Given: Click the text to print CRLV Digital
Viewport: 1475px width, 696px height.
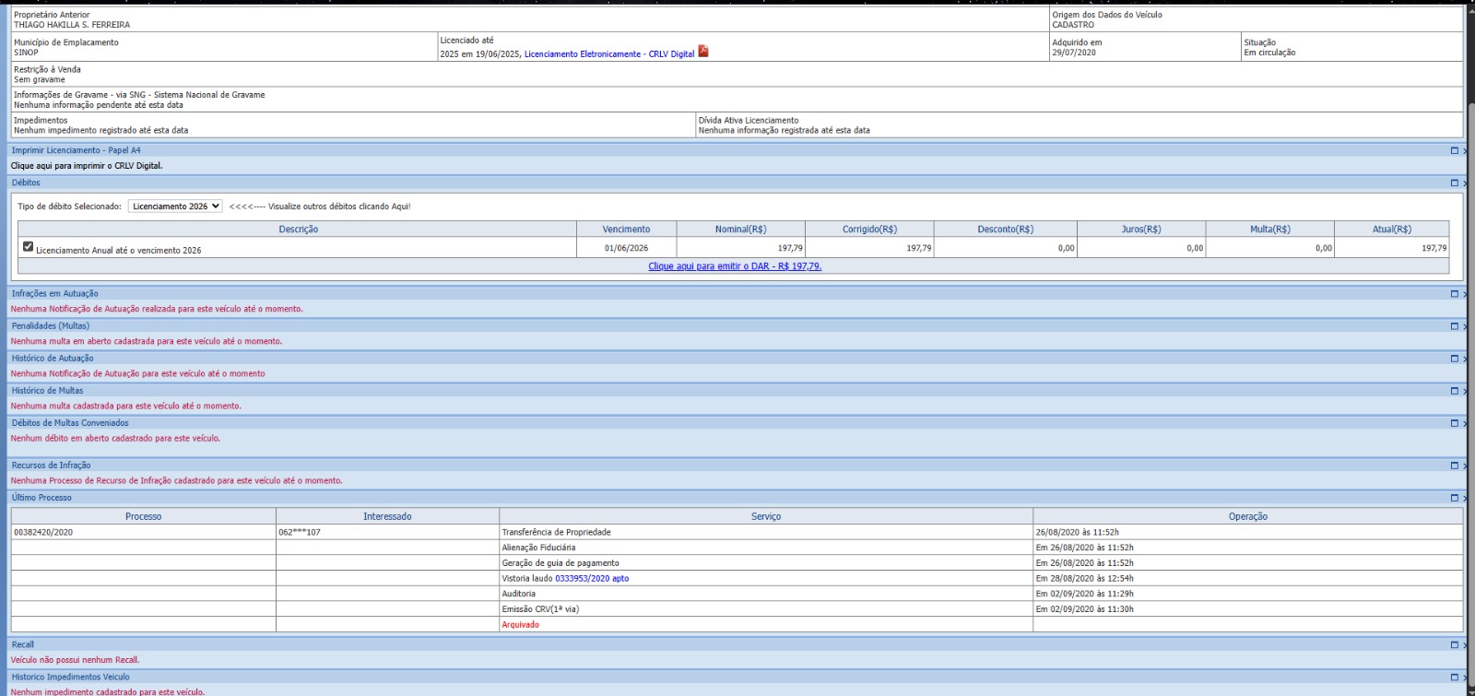Looking at the screenshot, I should [87, 166].
